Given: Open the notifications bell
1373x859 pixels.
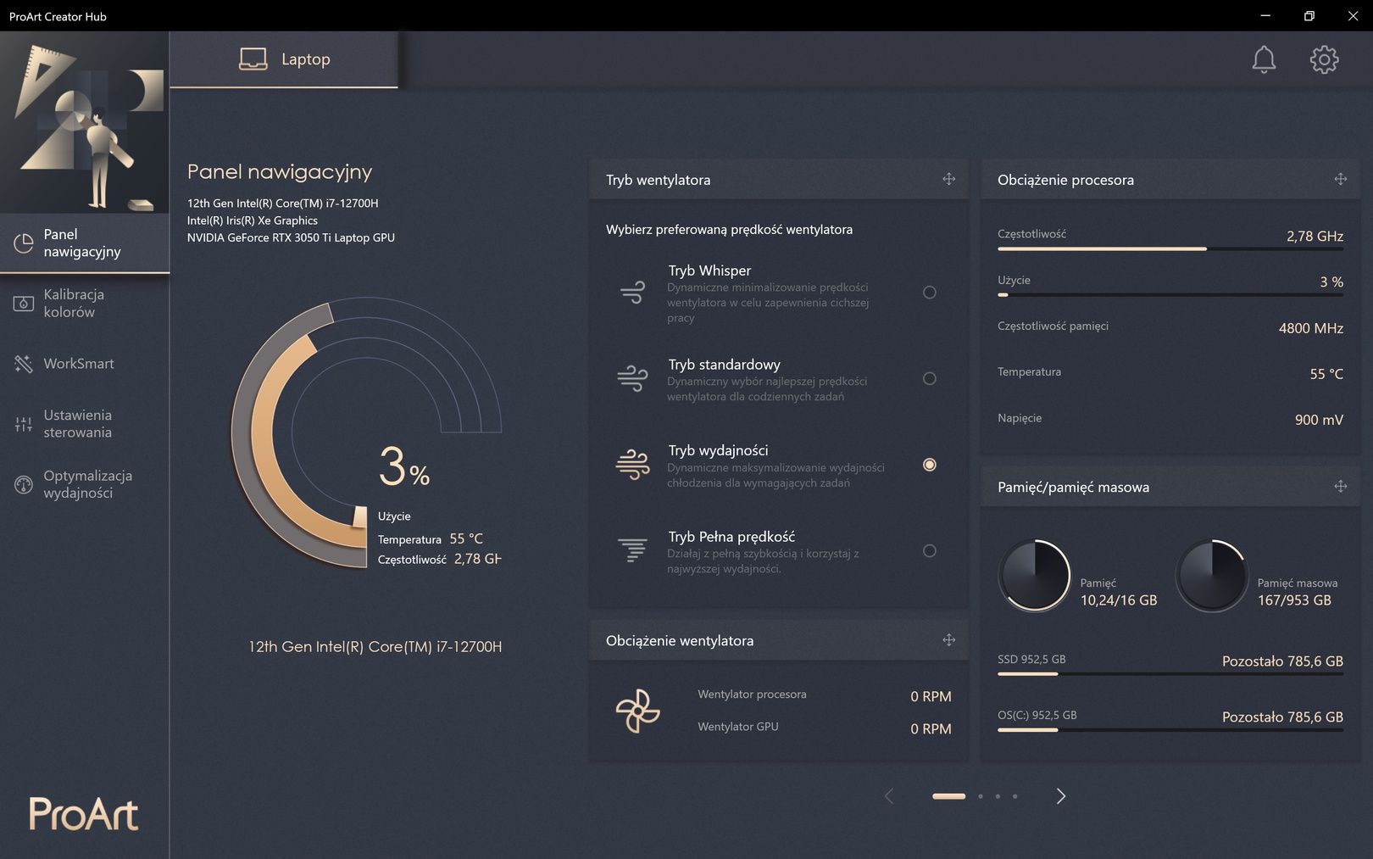Looking at the screenshot, I should pyautogui.click(x=1264, y=59).
